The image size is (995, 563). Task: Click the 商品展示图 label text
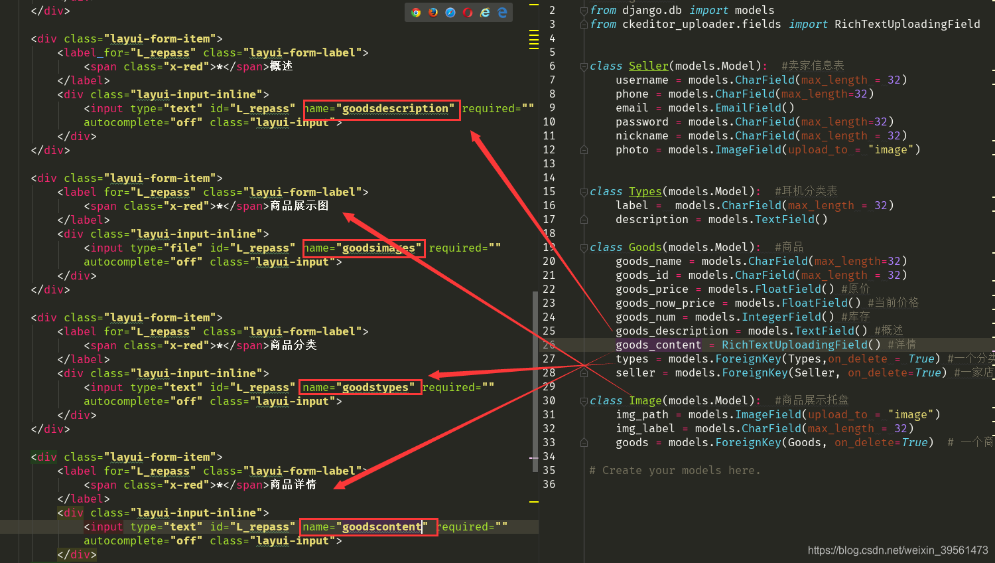pos(299,206)
